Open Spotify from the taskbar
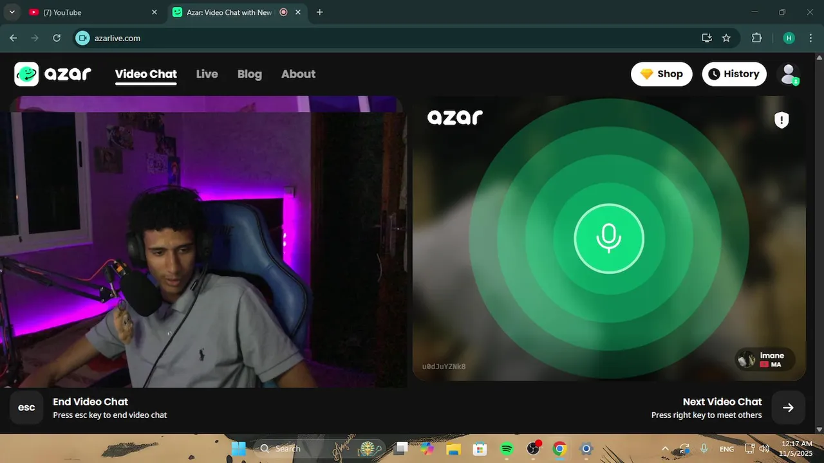This screenshot has width=824, height=463. (x=507, y=449)
